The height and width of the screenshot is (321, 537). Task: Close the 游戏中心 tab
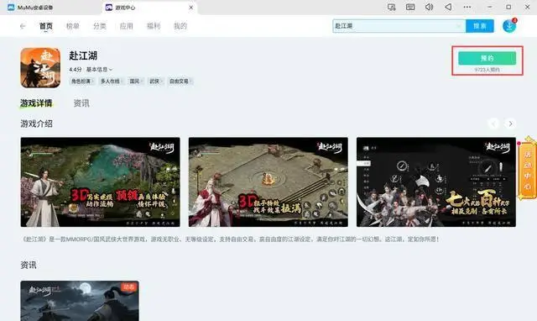point(190,8)
